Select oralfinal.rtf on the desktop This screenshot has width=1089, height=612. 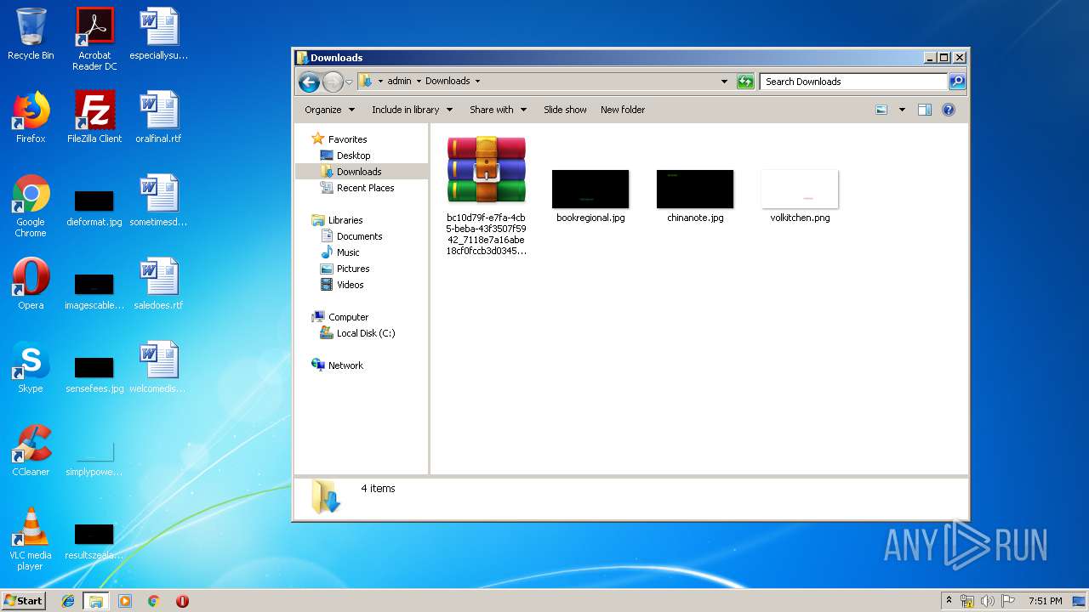coord(158,117)
